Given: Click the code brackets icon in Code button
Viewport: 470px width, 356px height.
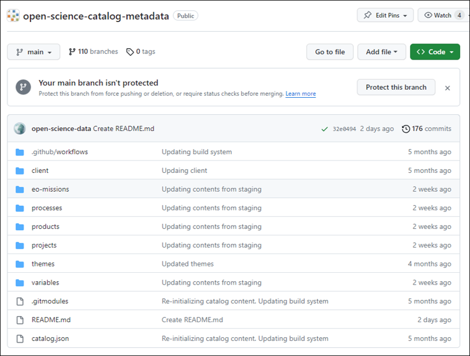Looking at the screenshot, I should click(421, 52).
